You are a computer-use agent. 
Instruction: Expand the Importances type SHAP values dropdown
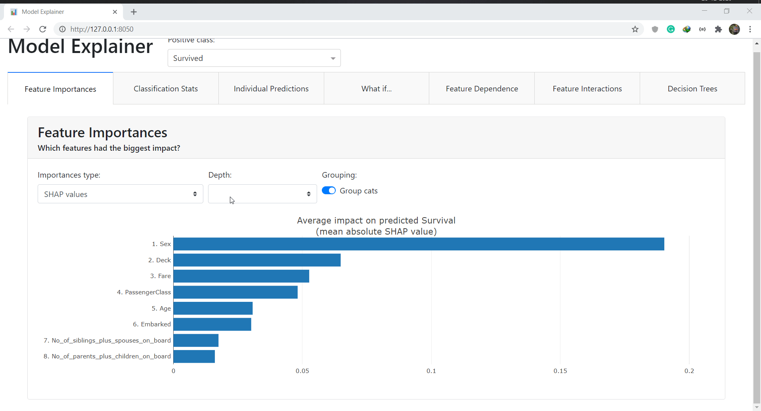coord(120,194)
